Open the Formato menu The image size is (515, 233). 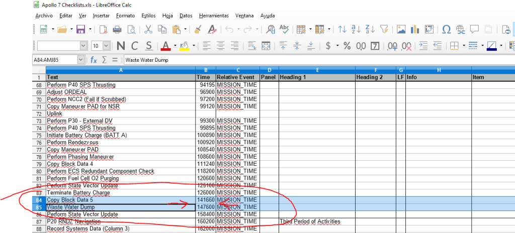click(125, 16)
